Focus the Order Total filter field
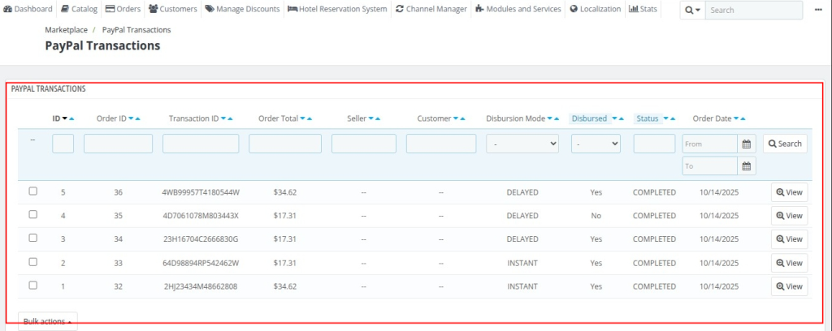The height and width of the screenshot is (331, 832). click(285, 144)
